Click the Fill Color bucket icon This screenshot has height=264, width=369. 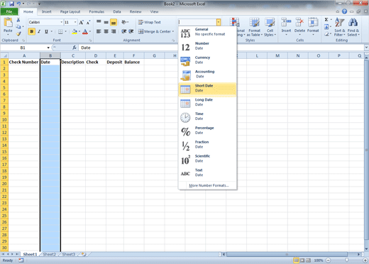75,31
